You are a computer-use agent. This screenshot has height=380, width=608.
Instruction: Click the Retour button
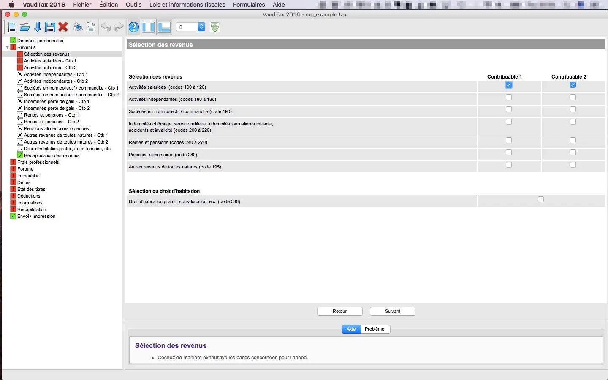[339, 312]
